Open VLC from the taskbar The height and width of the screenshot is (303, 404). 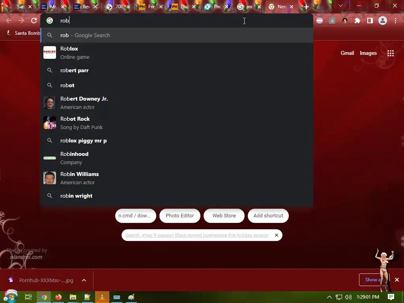[102, 297]
